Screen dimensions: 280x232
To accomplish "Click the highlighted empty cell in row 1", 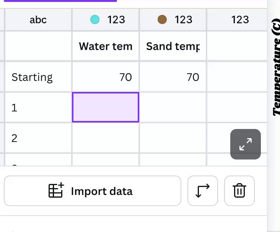I will [x=106, y=107].
